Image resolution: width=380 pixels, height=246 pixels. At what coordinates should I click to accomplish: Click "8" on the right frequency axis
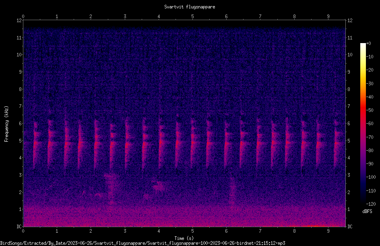point(349,89)
